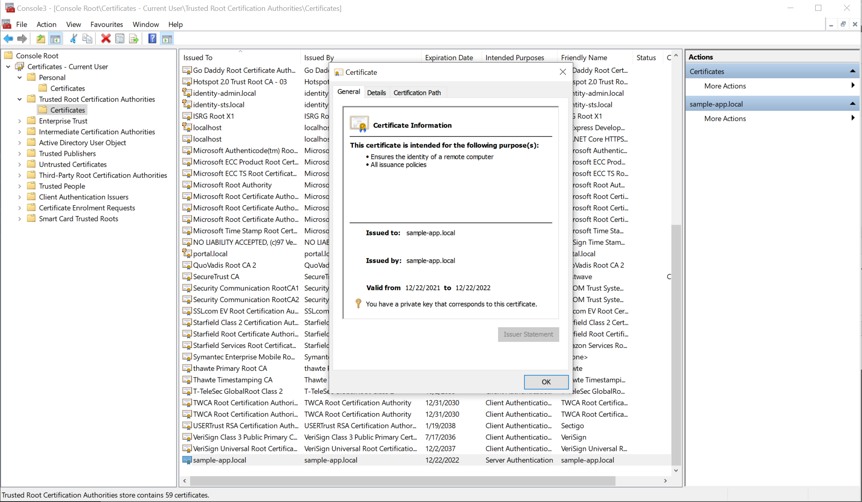862x502 pixels.
Task: Click the horizontal scrollbar of certificate list
Action: [403, 481]
